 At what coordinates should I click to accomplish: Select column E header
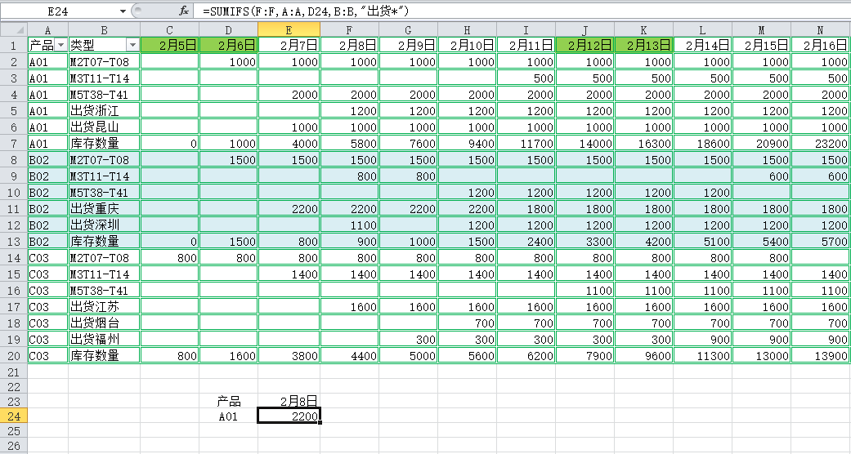(x=289, y=29)
